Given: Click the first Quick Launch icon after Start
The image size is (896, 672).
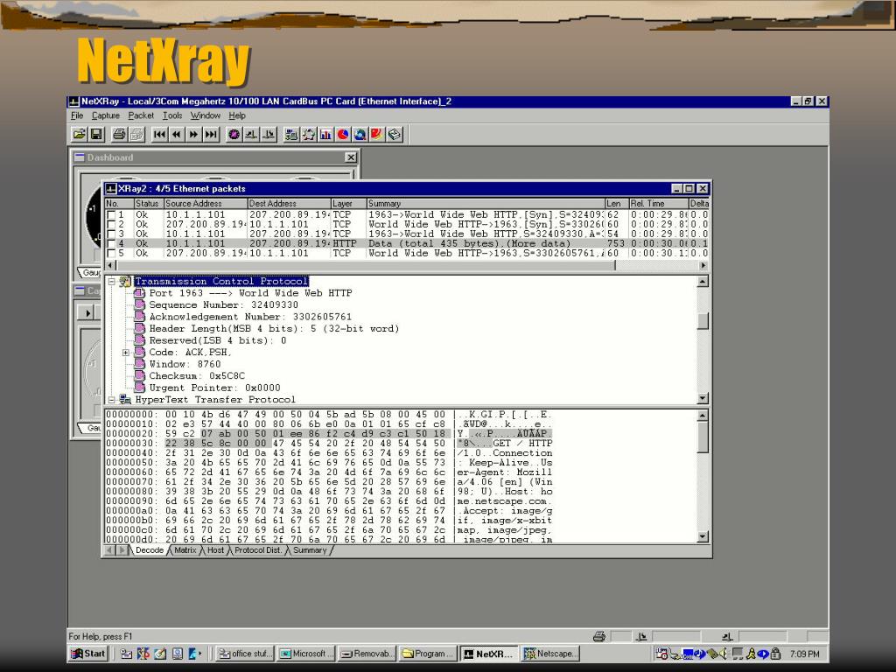Looking at the screenshot, I should coord(126,654).
